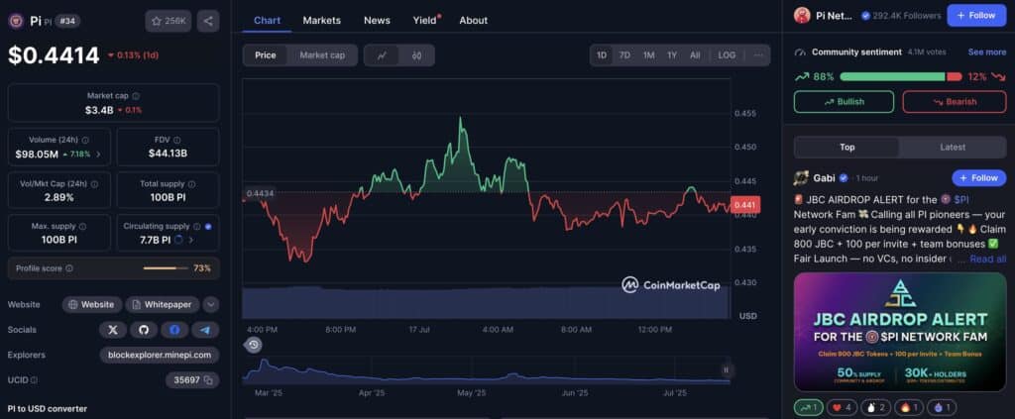Set chart range to All
The image size is (1015, 419).
695,55
